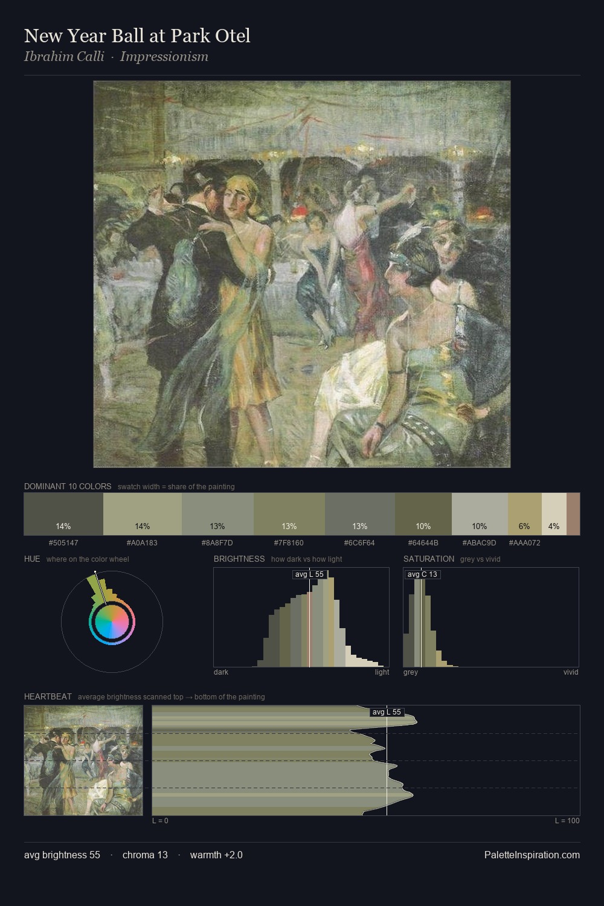Click the L = 100 axis label
This screenshot has height=906, width=604.
567,821
